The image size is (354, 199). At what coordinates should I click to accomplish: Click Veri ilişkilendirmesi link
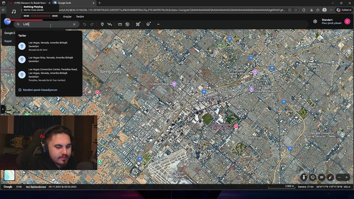(36, 187)
